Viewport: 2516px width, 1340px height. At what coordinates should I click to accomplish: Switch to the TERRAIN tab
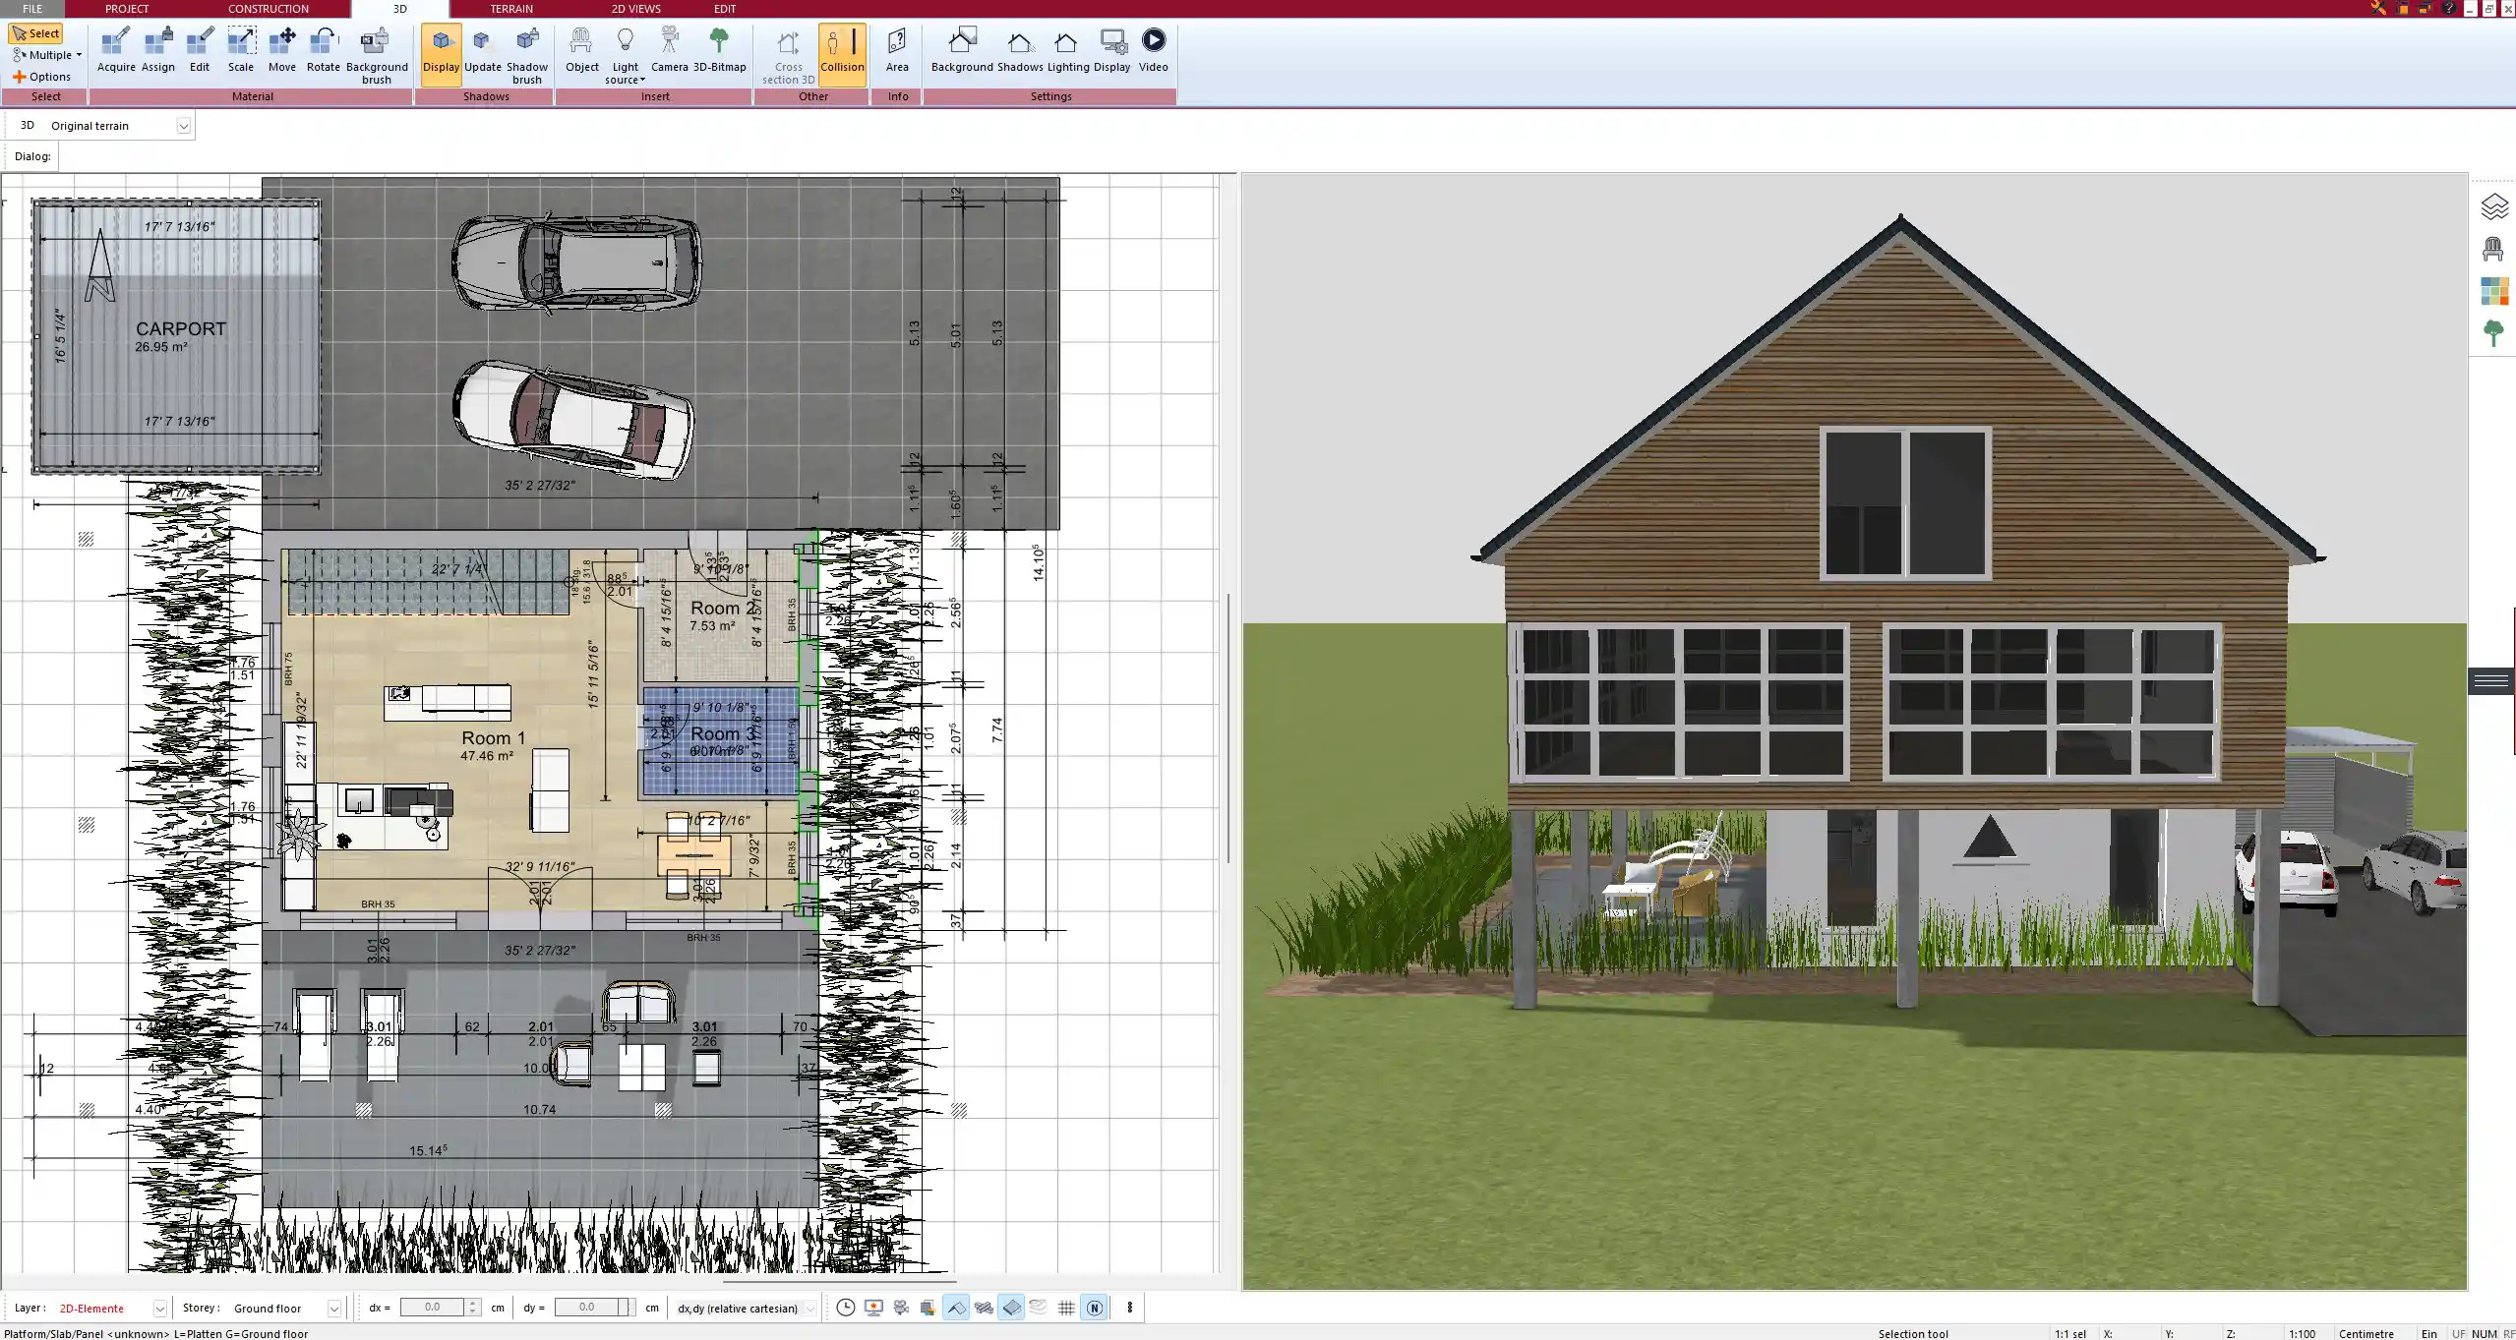click(x=511, y=9)
